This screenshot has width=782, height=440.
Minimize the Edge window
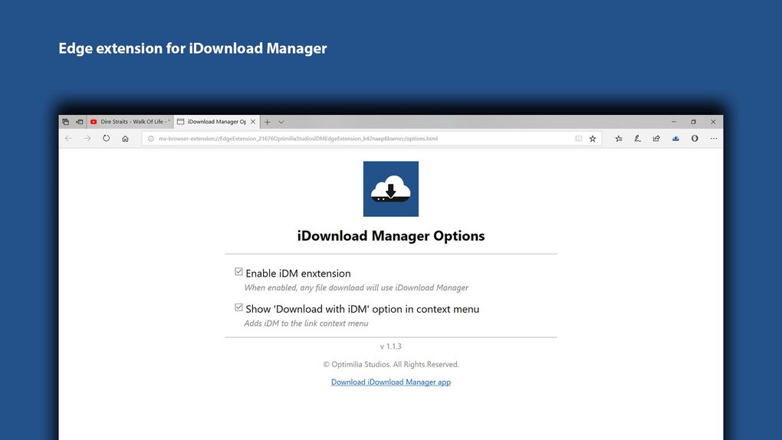(674, 122)
